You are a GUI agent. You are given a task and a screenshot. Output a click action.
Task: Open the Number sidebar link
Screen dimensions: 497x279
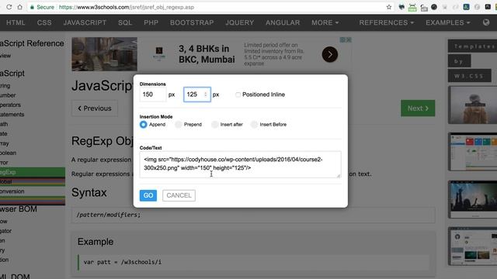(8, 95)
